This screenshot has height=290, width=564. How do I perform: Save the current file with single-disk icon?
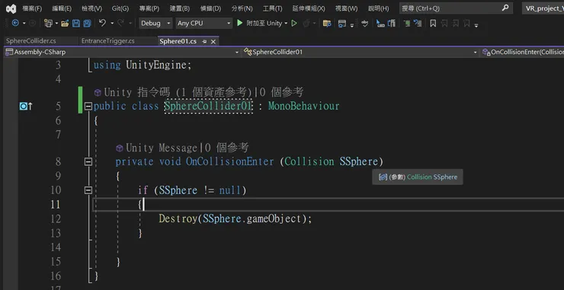tap(76, 24)
